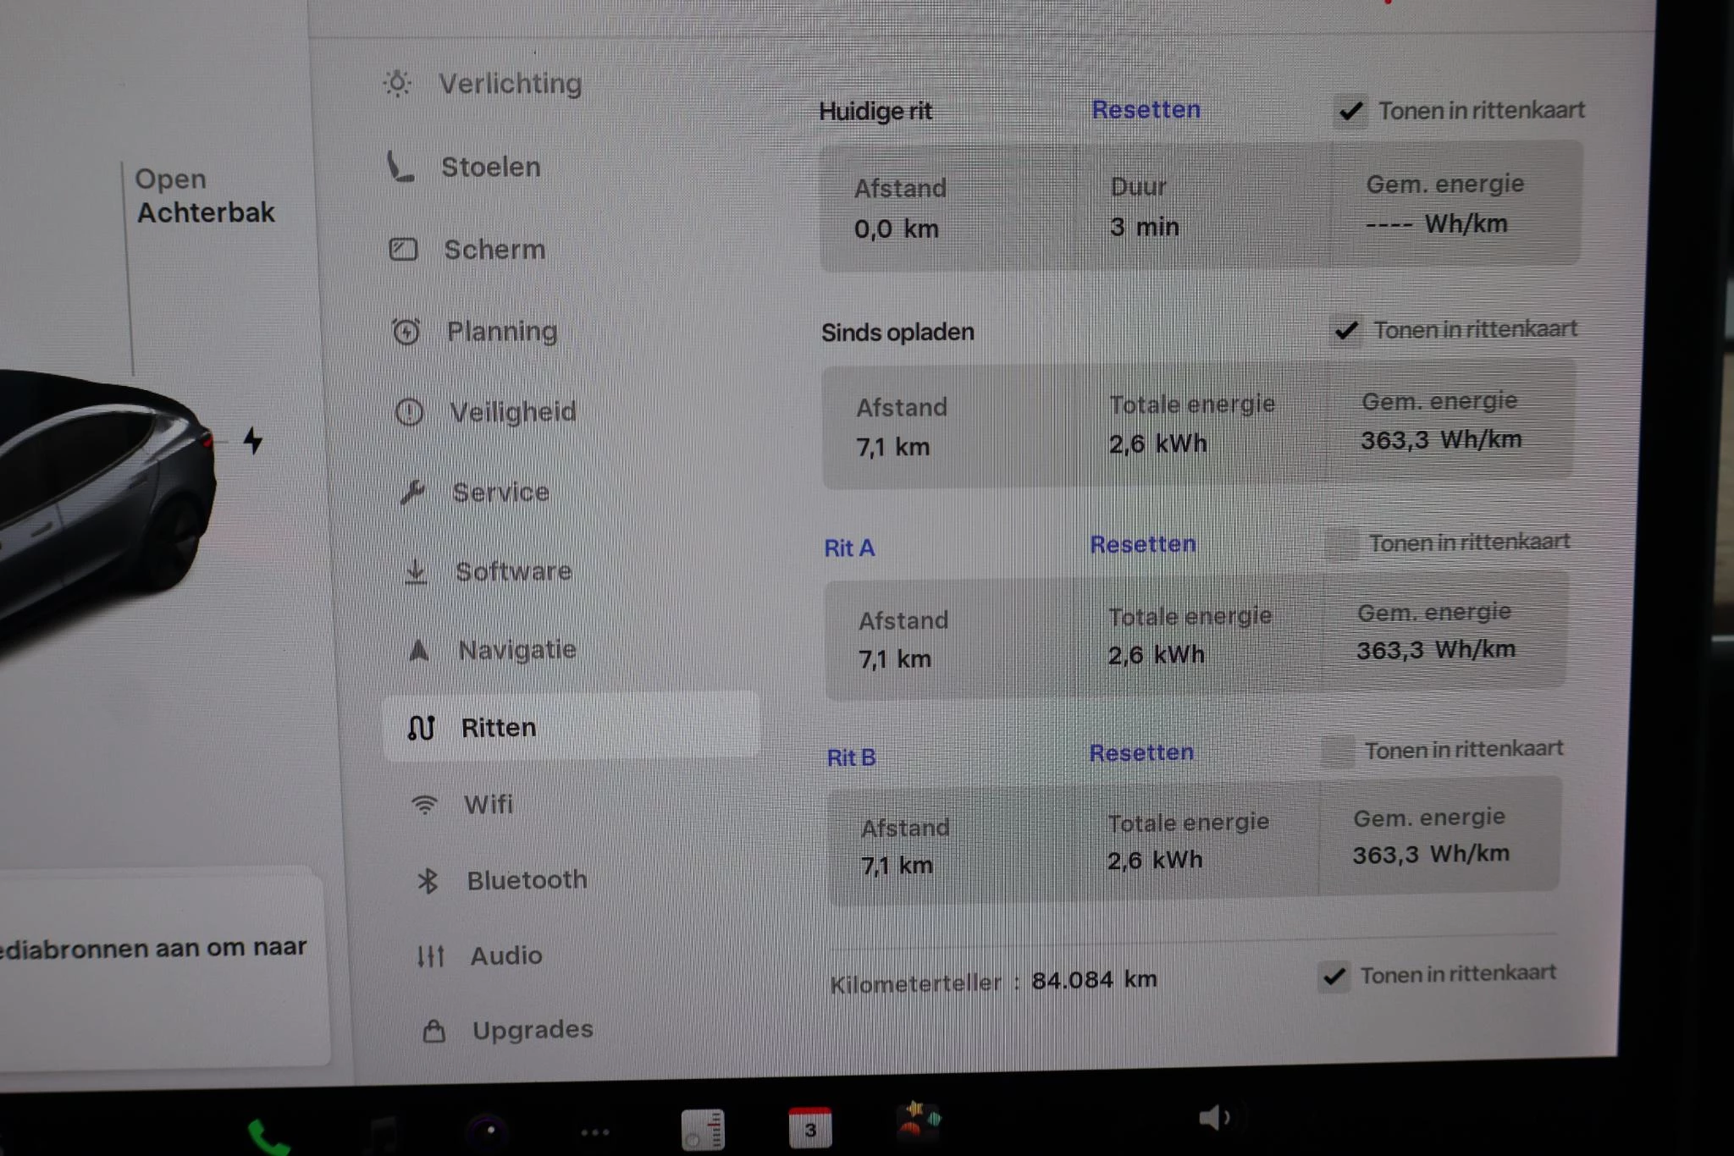Reset the Huidige rit trip
This screenshot has height=1156, width=1734.
[x=1145, y=110]
